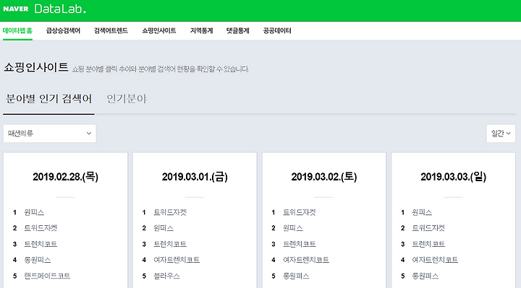Go to 검색어트렌드 menu
The height and width of the screenshot is (288, 521).
click(x=111, y=30)
